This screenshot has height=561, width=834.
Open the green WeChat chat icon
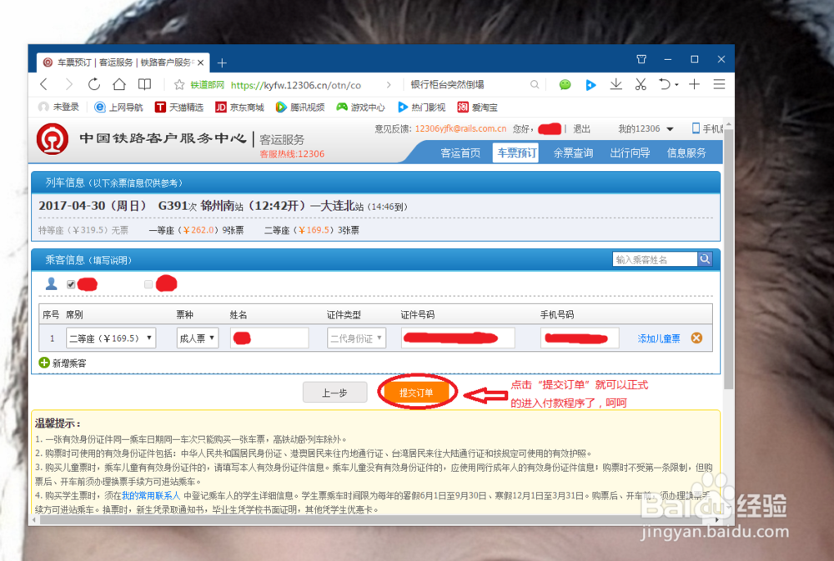click(x=565, y=84)
